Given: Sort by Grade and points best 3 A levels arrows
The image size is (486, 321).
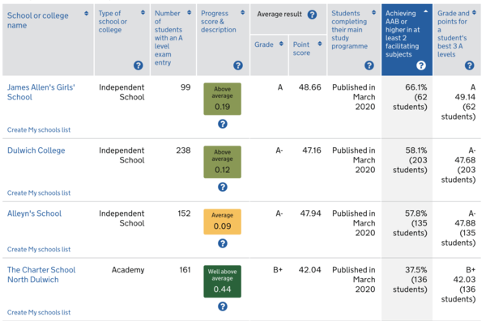Looking at the screenshot, I should click(x=474, y=12).
